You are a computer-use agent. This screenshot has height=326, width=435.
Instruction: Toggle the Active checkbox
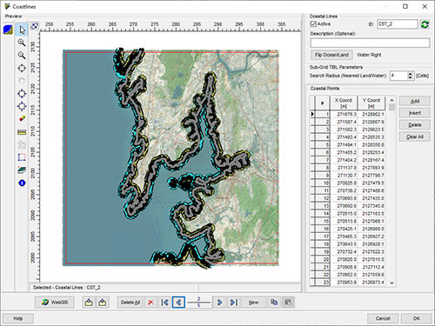[x=313, y=24]
